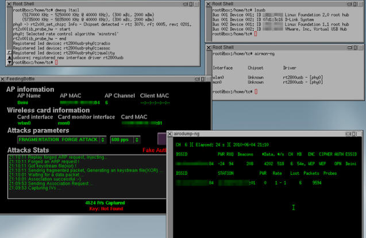This screenshot has width=366, height=238.
Task: Open the 600 pps rate dropdown
Action: tap(125, 140)
